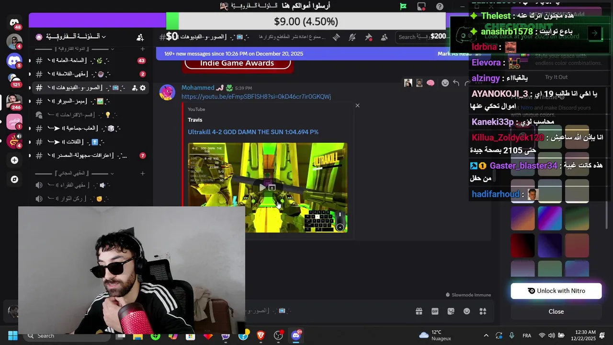
Task: Open the youtu.be link in message
Action: pyautogui.click(x=256, y=97)
